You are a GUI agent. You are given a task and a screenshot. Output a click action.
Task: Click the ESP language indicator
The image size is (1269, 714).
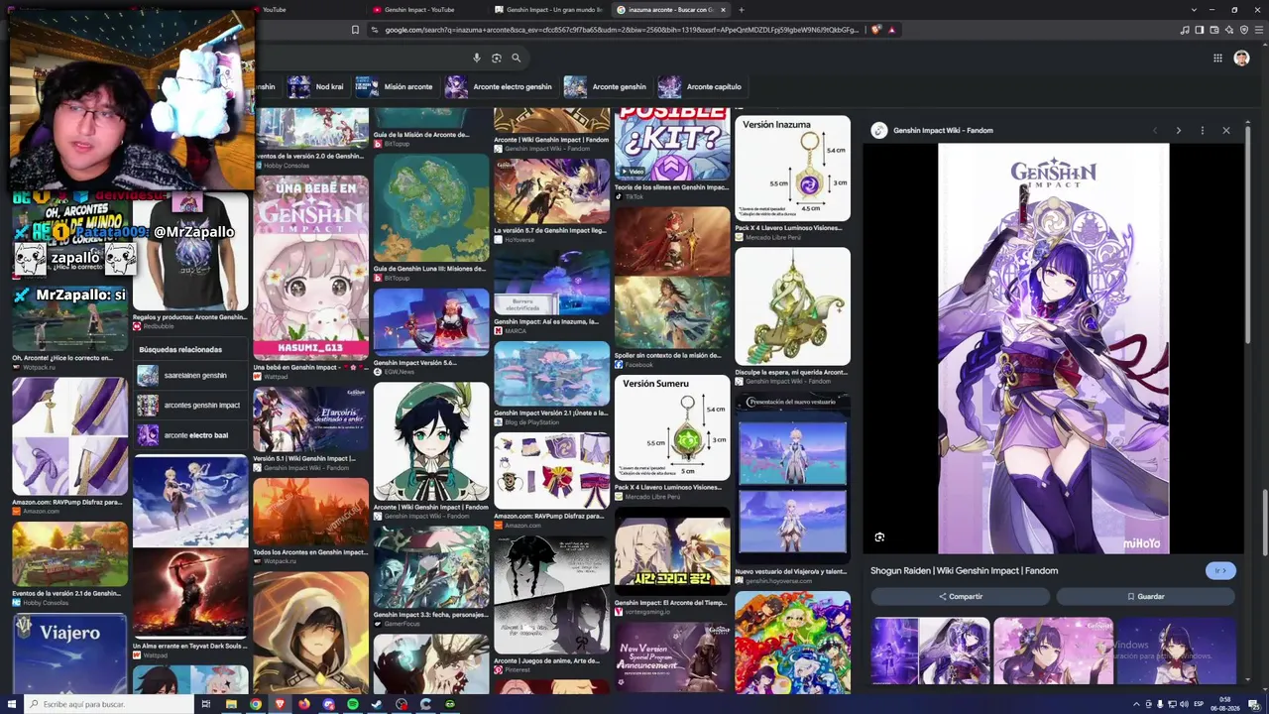click(x=1199, y=704)
